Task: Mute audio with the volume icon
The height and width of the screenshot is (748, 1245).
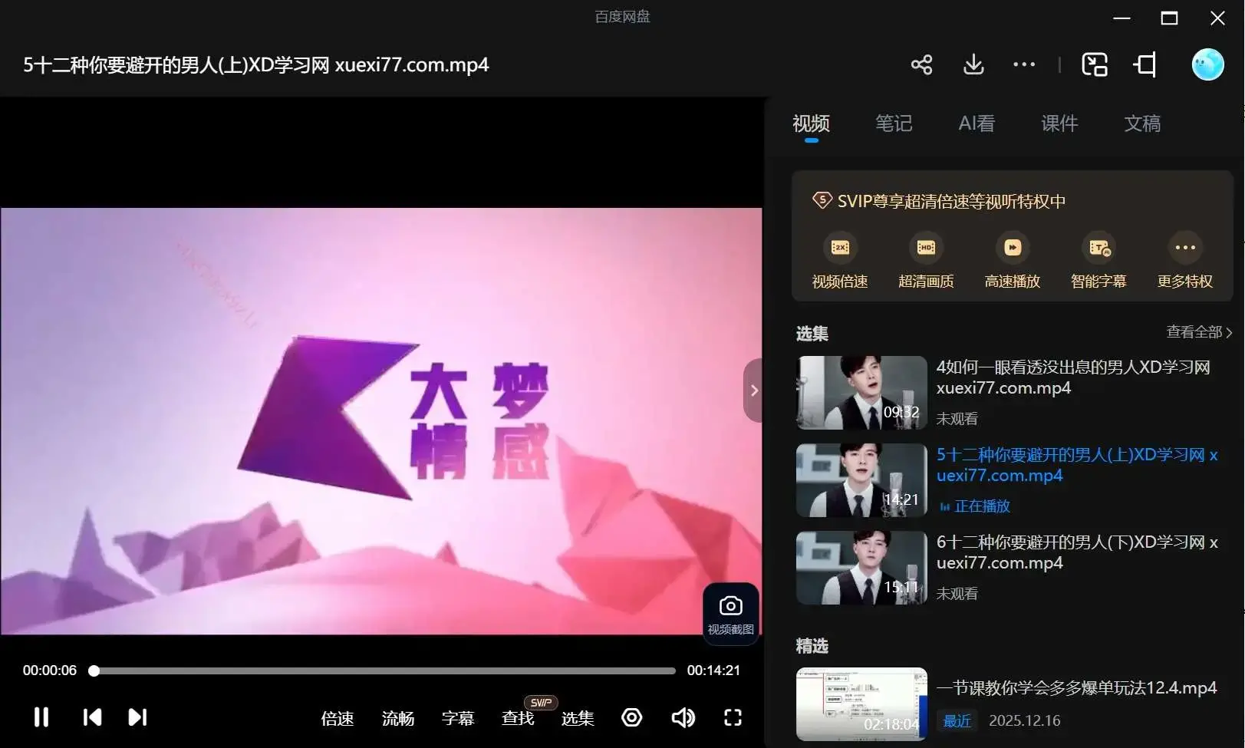Action: pyautogui.click(x=682, y=717)
